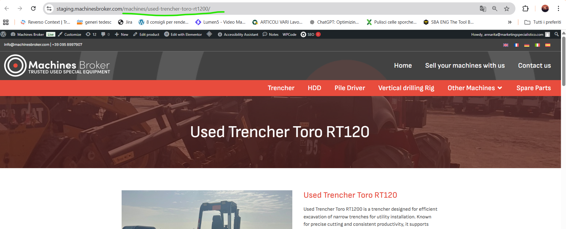Open the WPCode admin bar menu
566x229 pixels.
(289, 34)
